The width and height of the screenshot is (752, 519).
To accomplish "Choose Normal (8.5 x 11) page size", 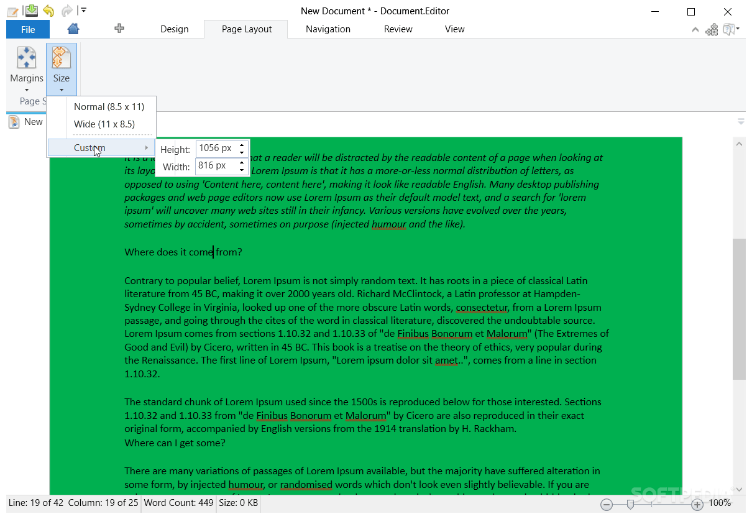I will point(109,107).
